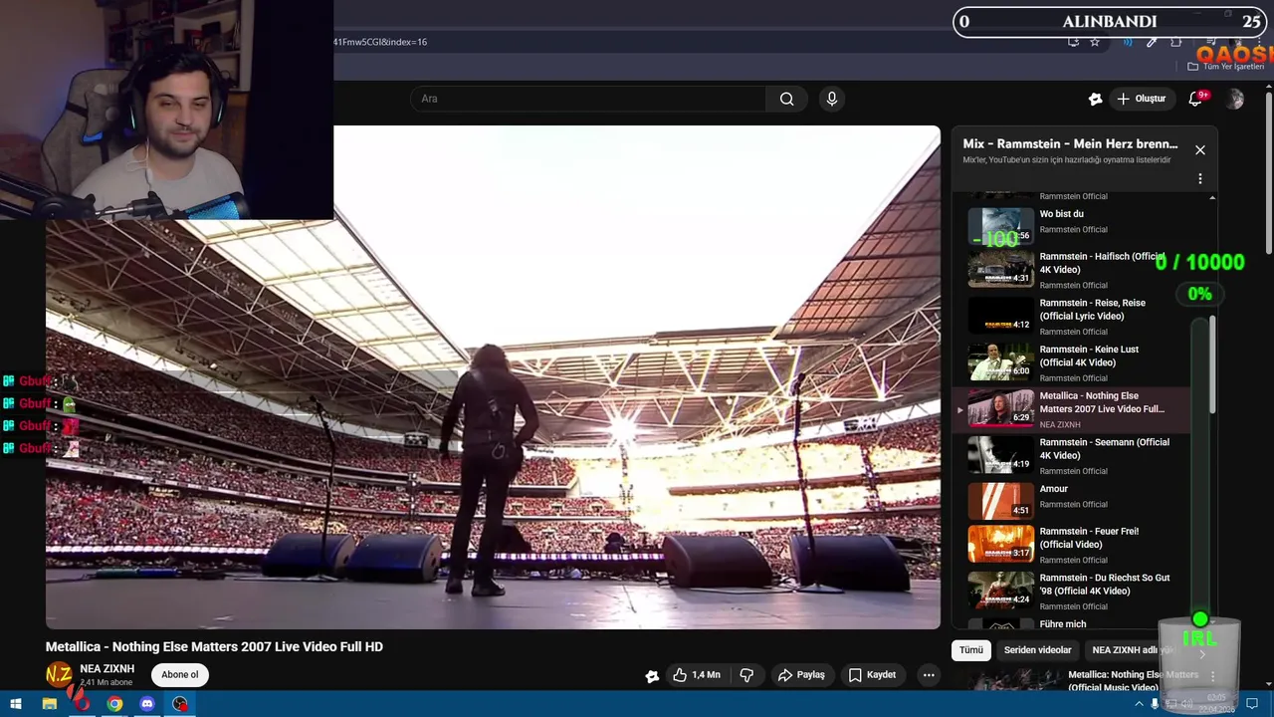Click the Mix - Rammstein playlist title
This screenshot has width=1274, height=717.
point(1070,143)
